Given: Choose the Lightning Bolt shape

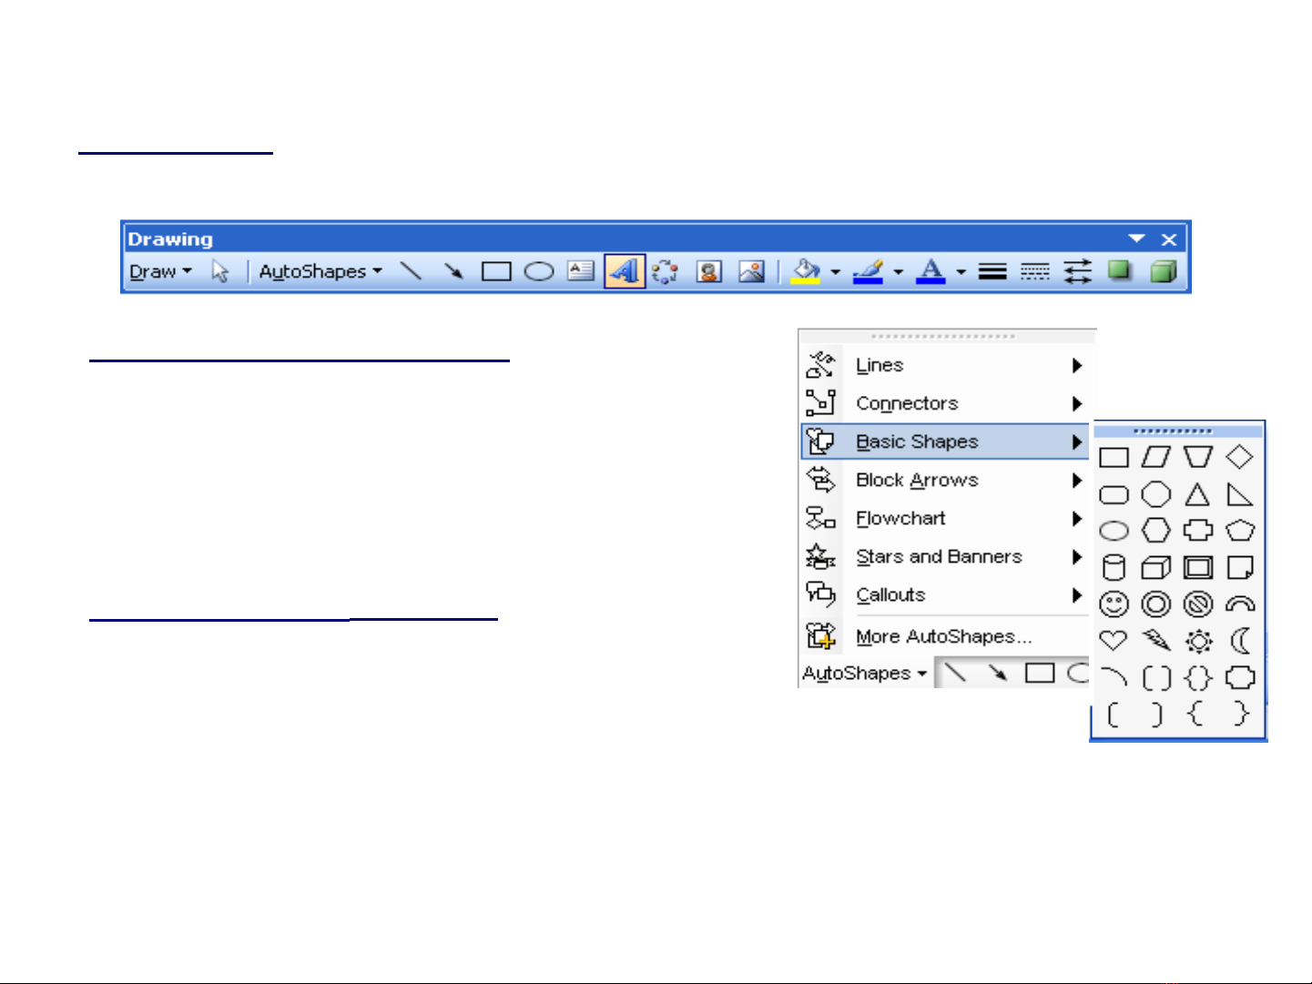Looking at the screenshot, I should click(1155, 641).
